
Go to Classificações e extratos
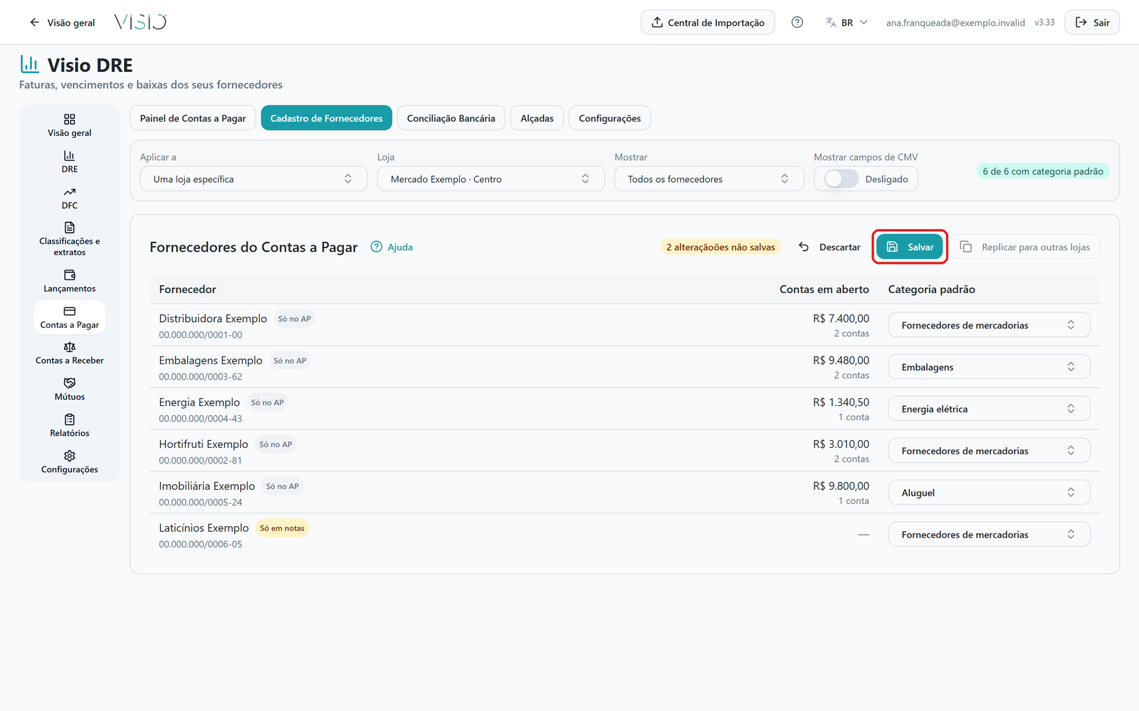tap(70, 239)
